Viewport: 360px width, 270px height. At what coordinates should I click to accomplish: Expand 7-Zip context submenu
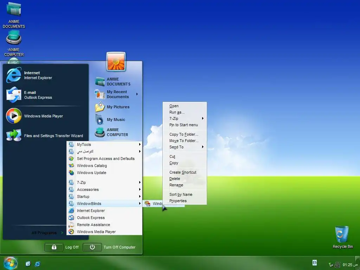(x=185, y=119)
